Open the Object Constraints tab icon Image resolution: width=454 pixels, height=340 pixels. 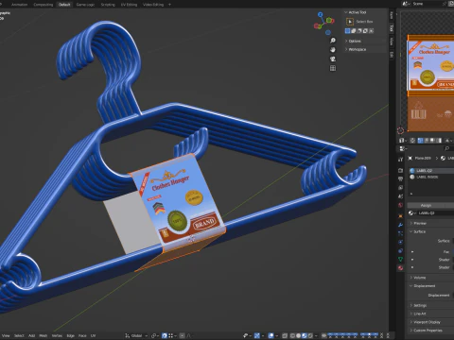(400, 251)
